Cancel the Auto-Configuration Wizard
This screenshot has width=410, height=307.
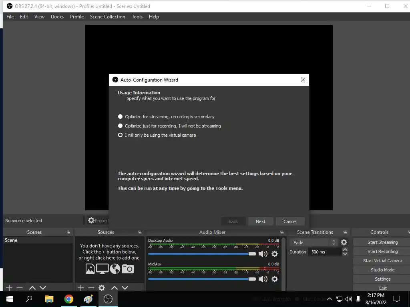tap(290, 221)
